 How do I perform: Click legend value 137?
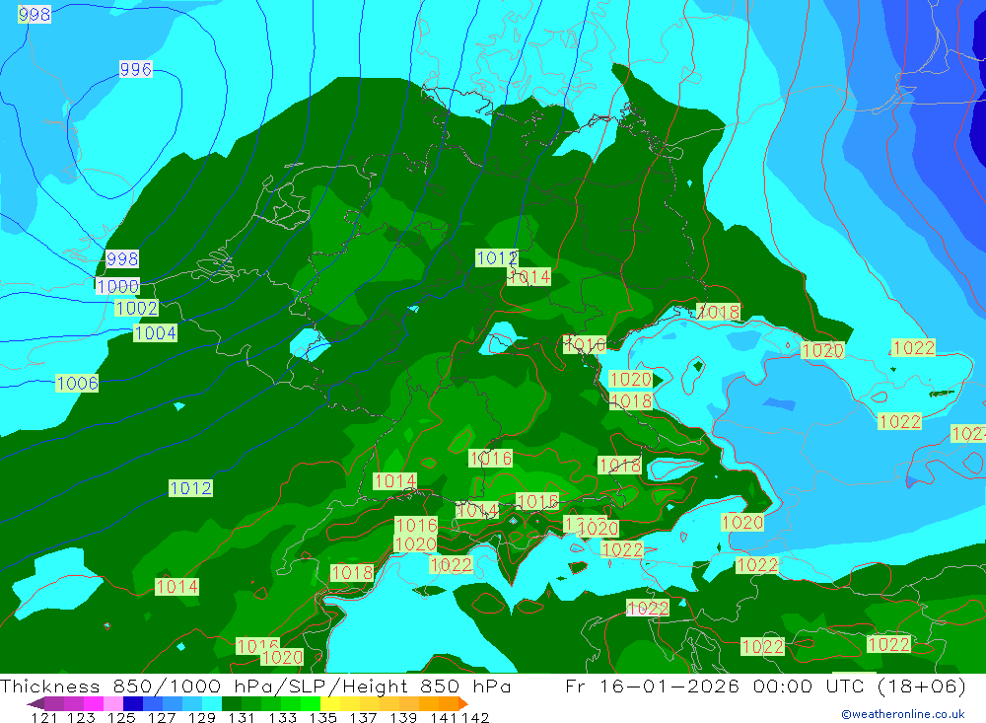click(x=363, y=718)
